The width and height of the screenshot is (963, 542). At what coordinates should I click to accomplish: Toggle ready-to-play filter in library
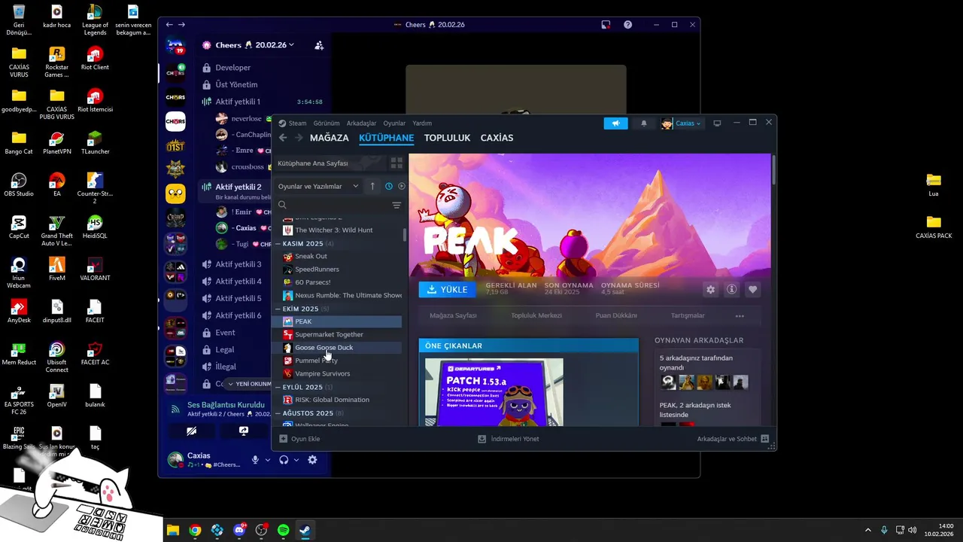pos(402,186)
